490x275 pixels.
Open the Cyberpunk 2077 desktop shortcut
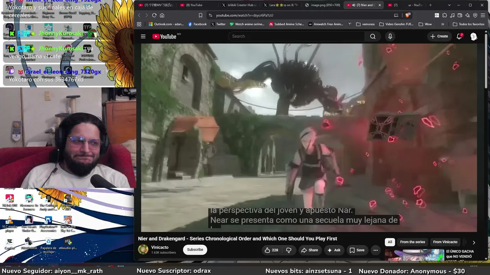[x=68, y=202]
